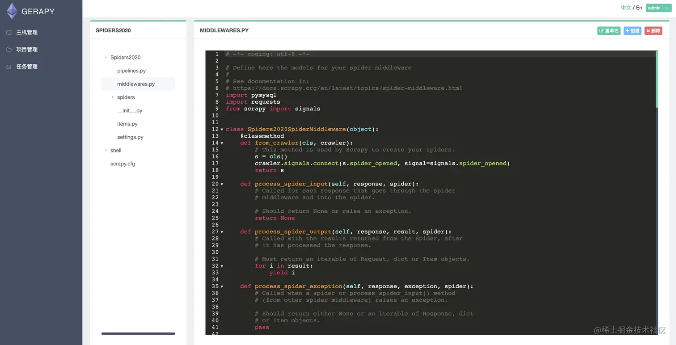676x345 pixels.
Task: Fold the for loop at line 32
Action: 222,266
